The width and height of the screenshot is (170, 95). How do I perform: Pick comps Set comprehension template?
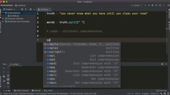82,79
